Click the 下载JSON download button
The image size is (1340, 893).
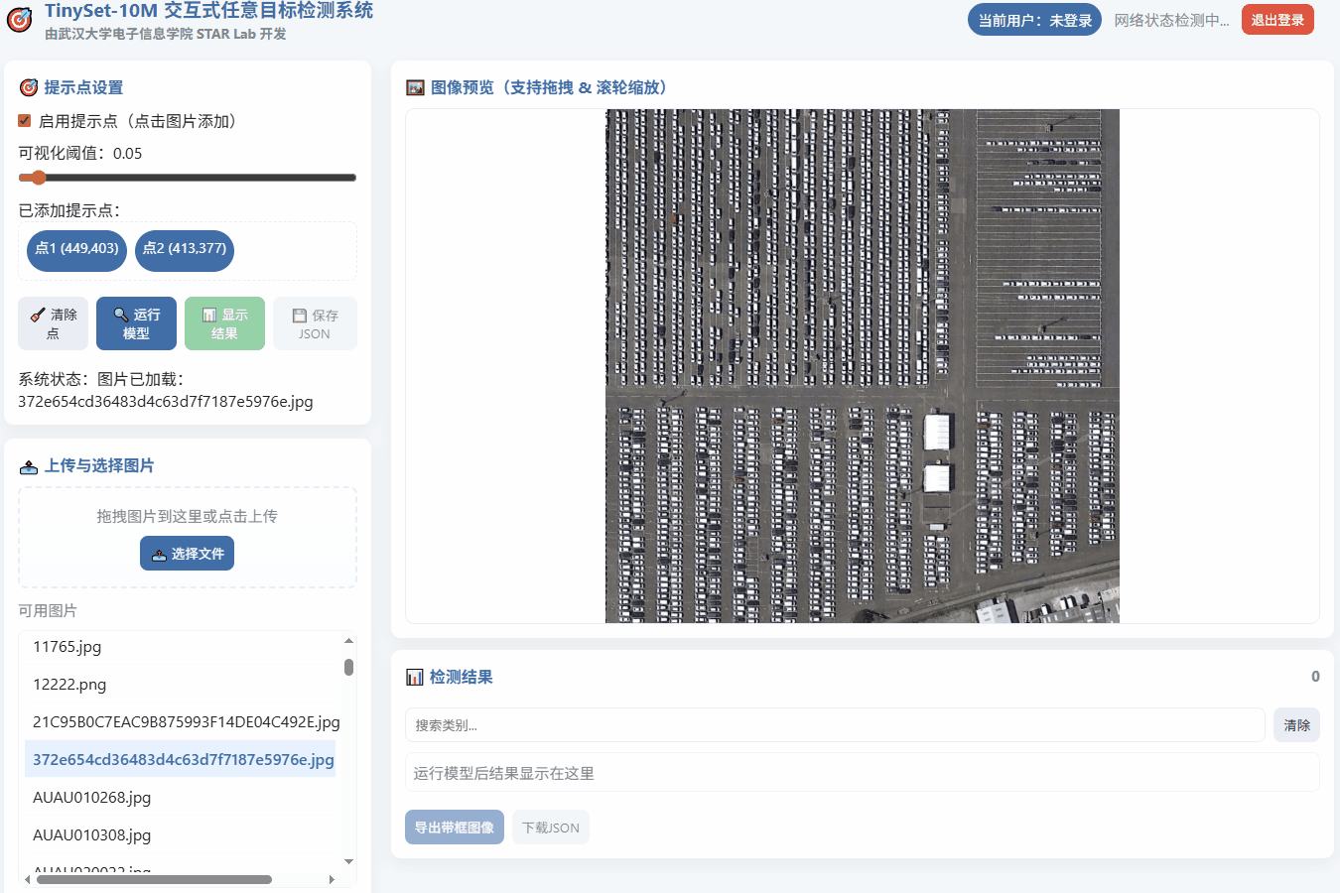click(x=550, y=827)
